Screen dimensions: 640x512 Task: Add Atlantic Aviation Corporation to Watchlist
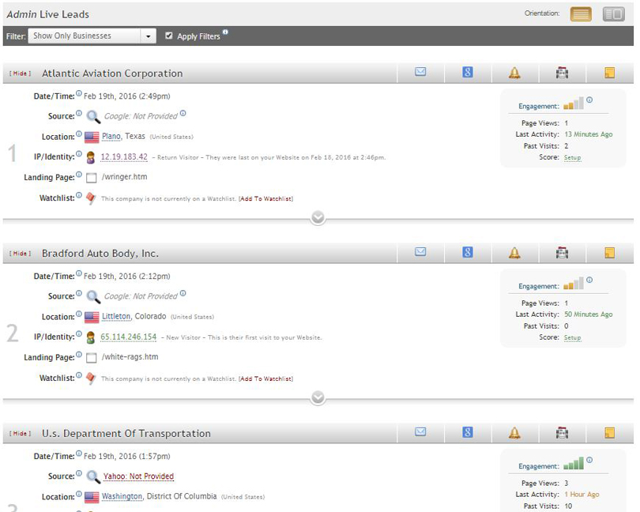(265, 199)
